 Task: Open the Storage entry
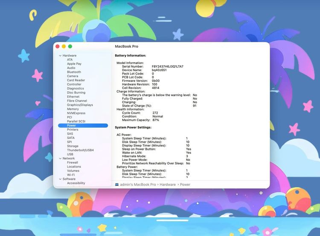pyautogui.click(x=73, y=146)
